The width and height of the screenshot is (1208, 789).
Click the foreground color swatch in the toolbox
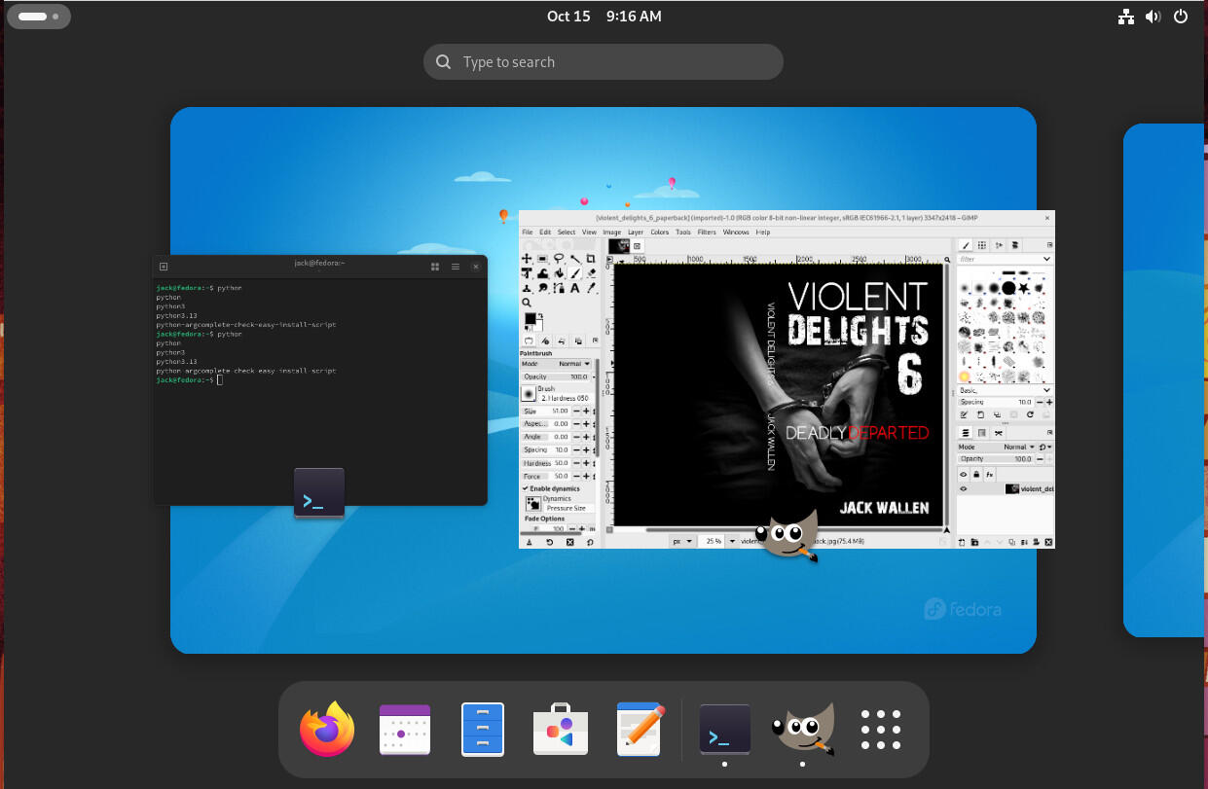[531, 319]
